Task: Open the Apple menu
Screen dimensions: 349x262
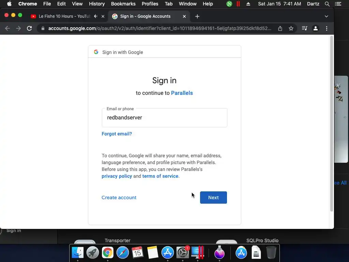Action: 9,4
